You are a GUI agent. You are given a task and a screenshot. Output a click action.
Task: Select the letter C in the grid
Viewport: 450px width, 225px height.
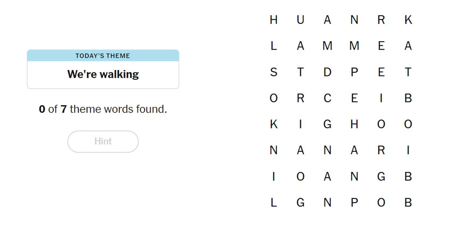[x=327, y=98]
